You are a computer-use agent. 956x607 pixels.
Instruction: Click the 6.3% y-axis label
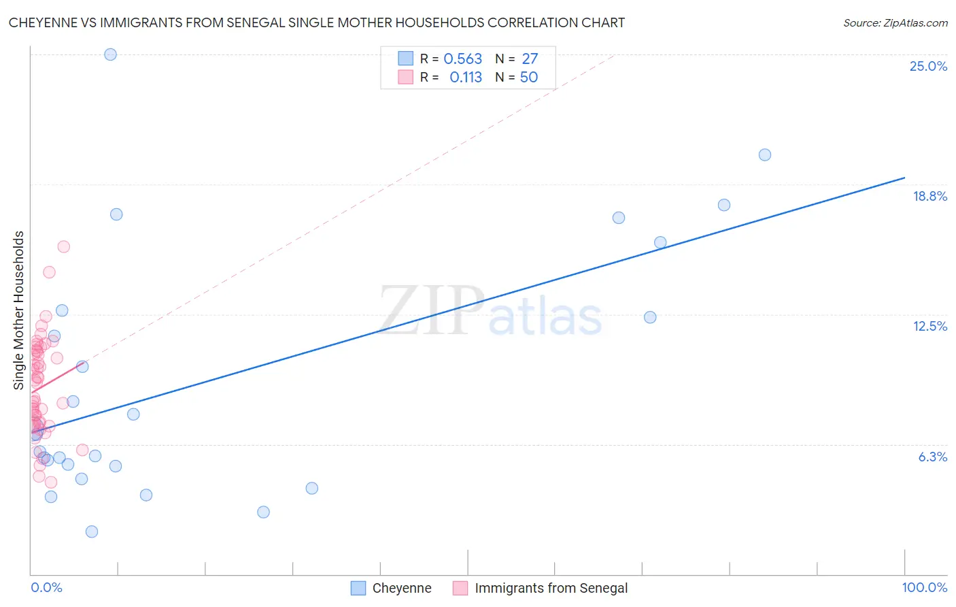point(933,457)
